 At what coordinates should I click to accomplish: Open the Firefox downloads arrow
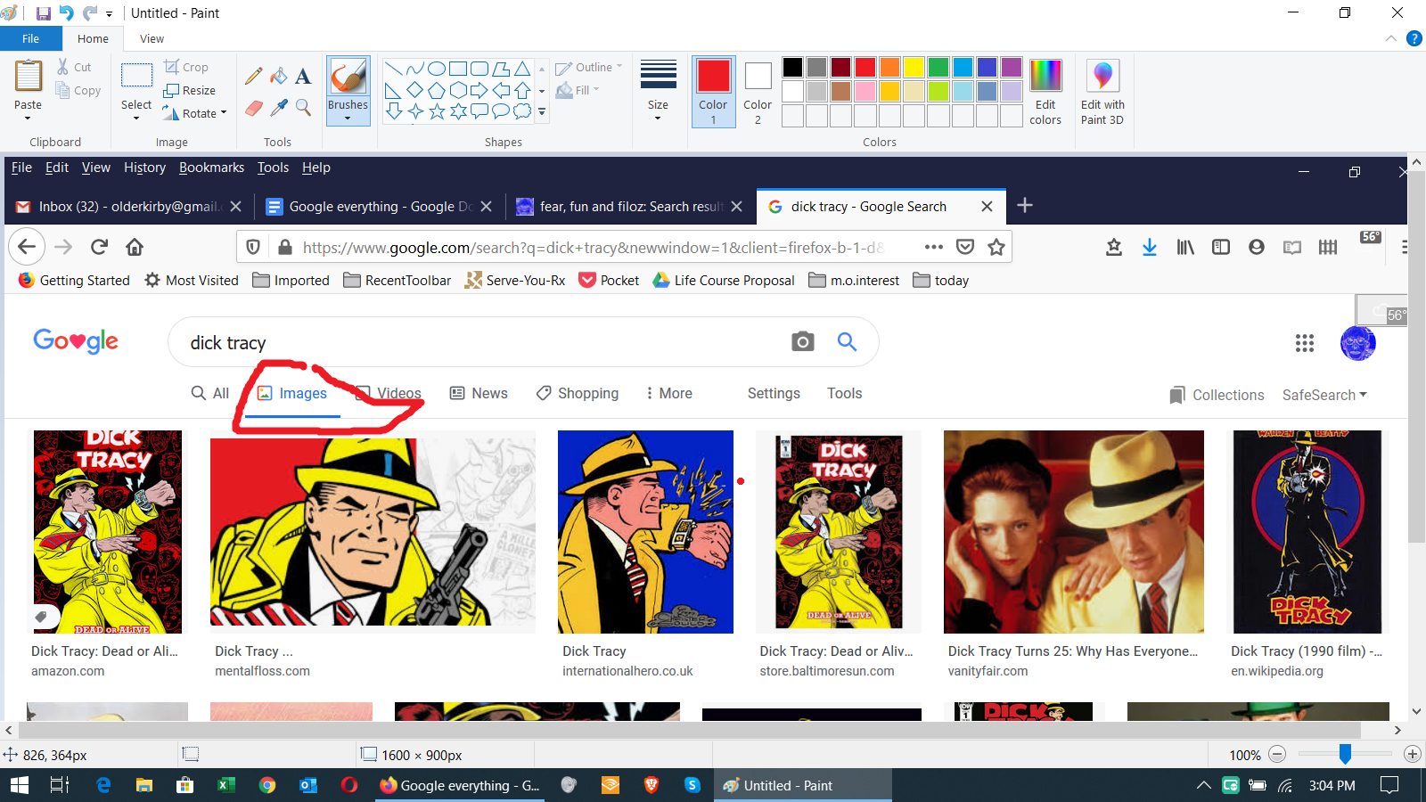(x=1150, y=247)
